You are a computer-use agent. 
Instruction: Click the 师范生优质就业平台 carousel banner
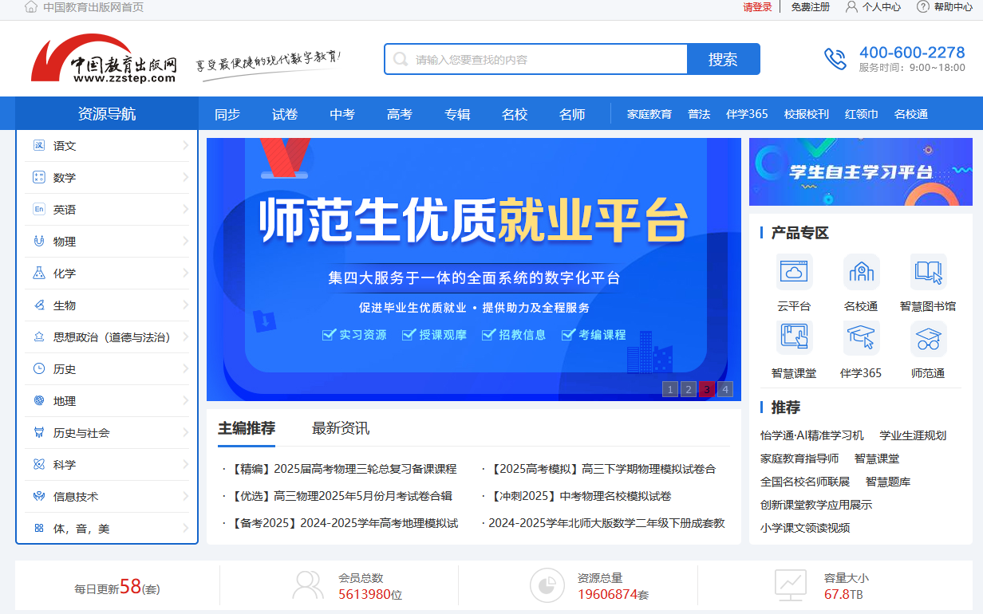click(474, 270)
